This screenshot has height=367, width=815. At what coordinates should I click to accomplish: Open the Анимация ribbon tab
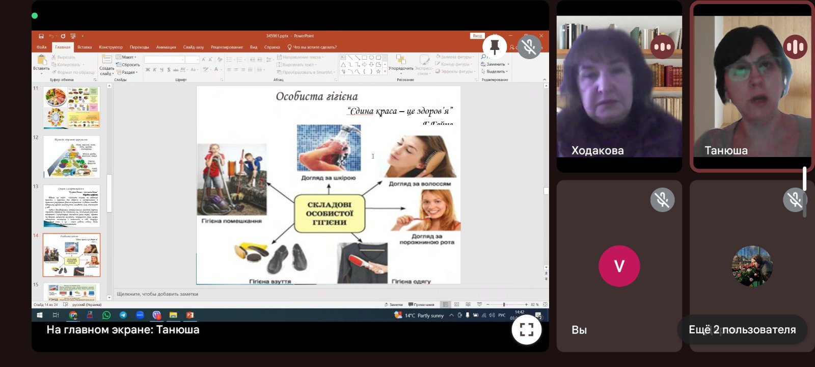166,47
